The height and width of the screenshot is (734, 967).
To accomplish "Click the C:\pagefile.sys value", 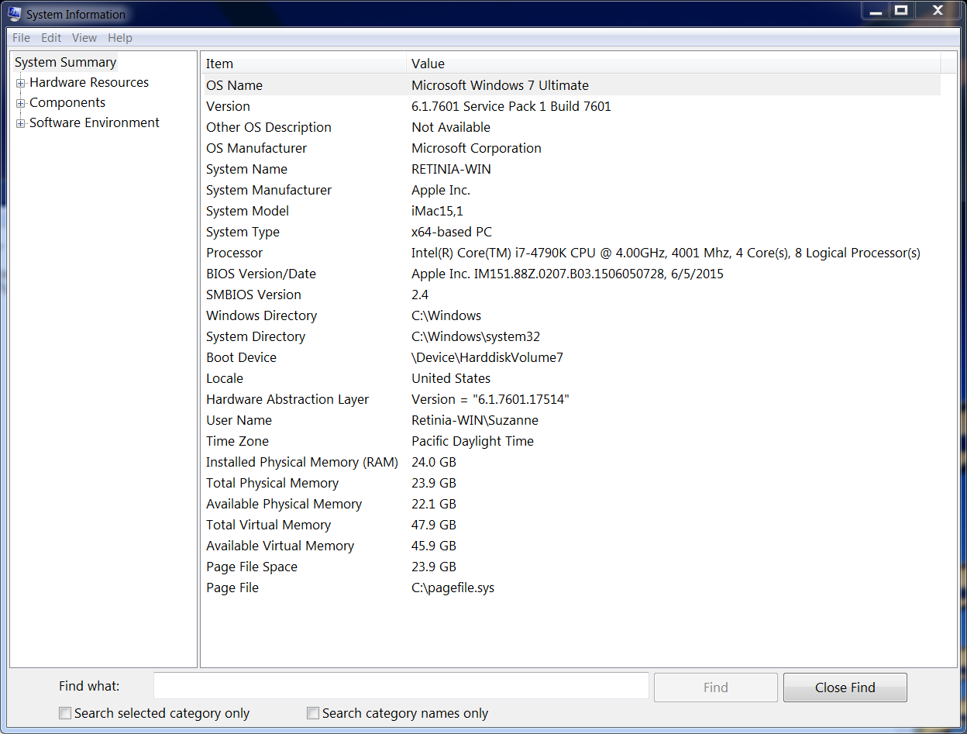I will tap(453, 588).
